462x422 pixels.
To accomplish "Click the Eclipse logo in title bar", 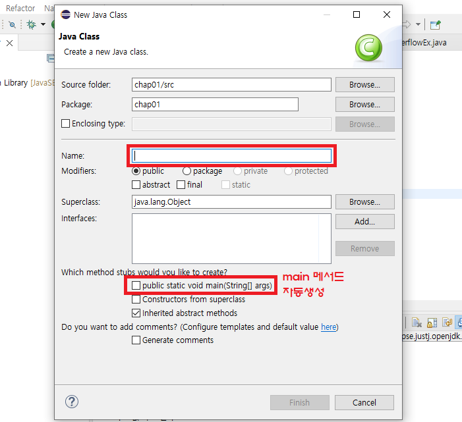I will point(65,14).
